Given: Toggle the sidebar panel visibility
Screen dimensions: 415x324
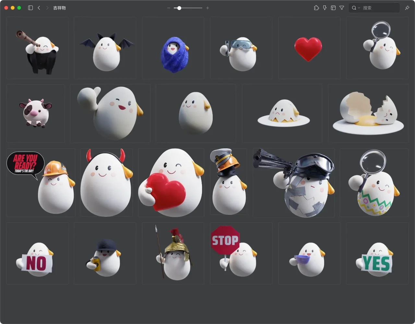Looking at the screenshot, I should [30, 8].
